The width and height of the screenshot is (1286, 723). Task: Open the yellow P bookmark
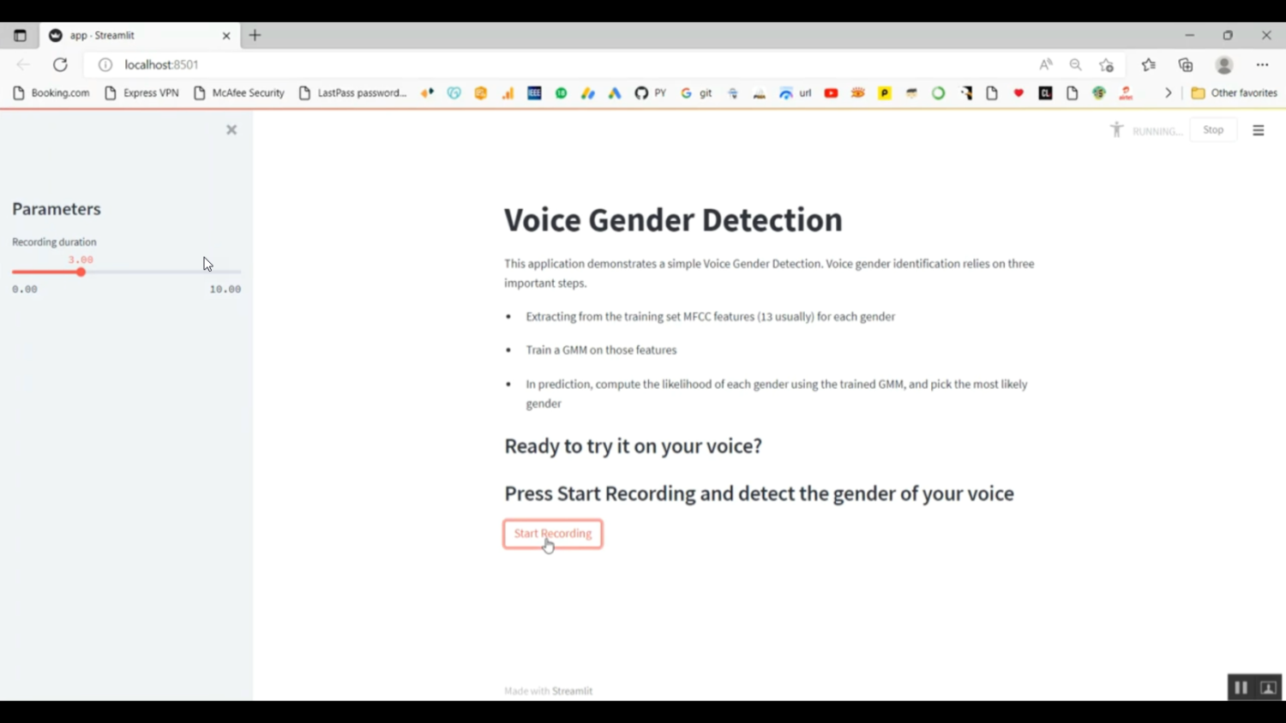pyautogui.click(x=885, y=93)
